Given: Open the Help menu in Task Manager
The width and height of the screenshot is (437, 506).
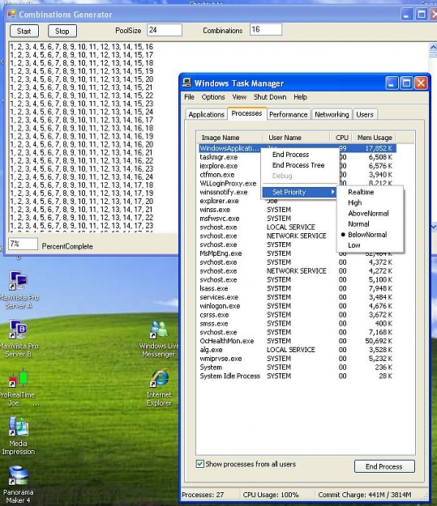Looking at the screenshot, I should tap(300, 97).
